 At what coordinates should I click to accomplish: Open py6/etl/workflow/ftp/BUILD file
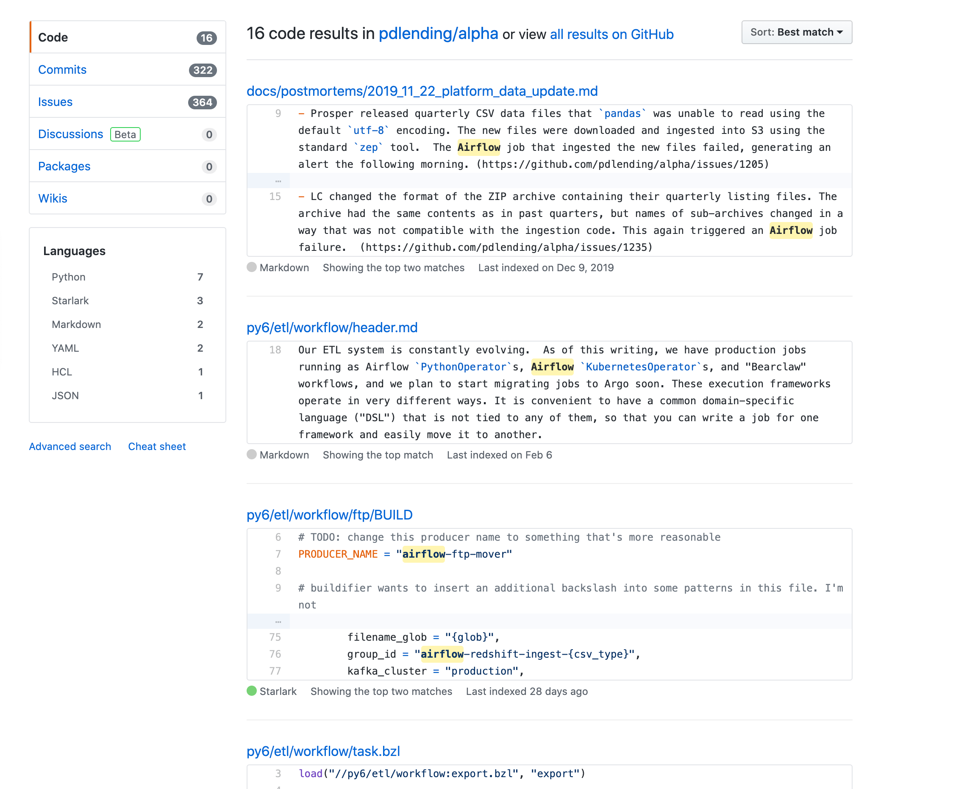click(330, 515)
